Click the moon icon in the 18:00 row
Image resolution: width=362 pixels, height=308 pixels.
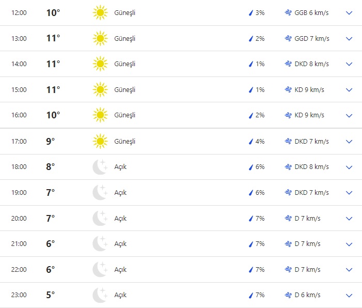click(100, 167)
